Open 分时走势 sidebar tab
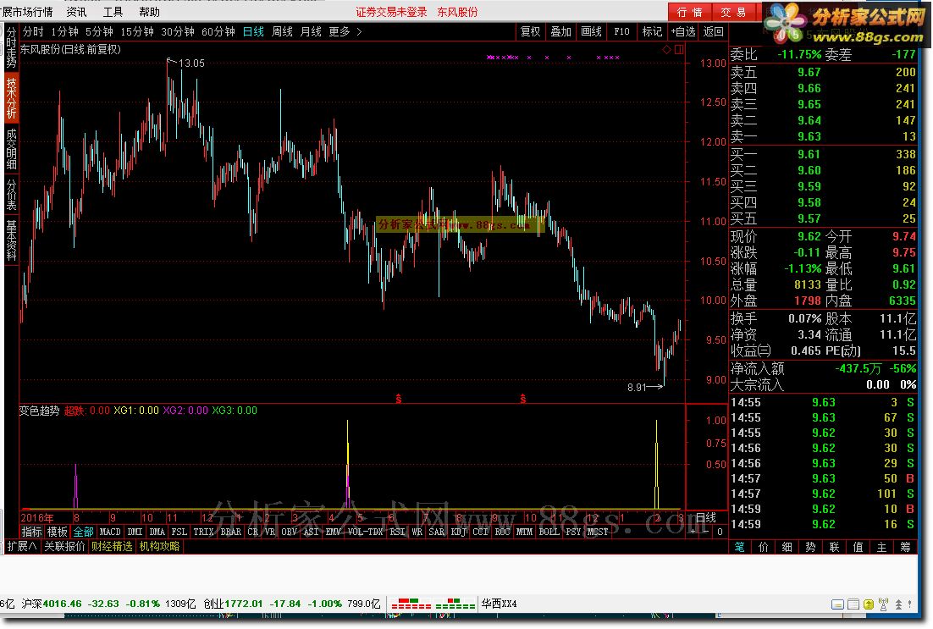 coord(11,47)
